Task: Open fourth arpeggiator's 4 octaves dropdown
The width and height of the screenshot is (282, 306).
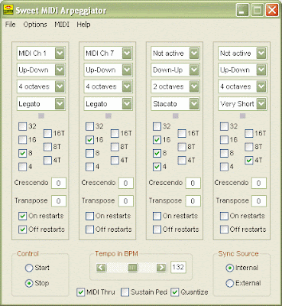Action: [261, 86]
